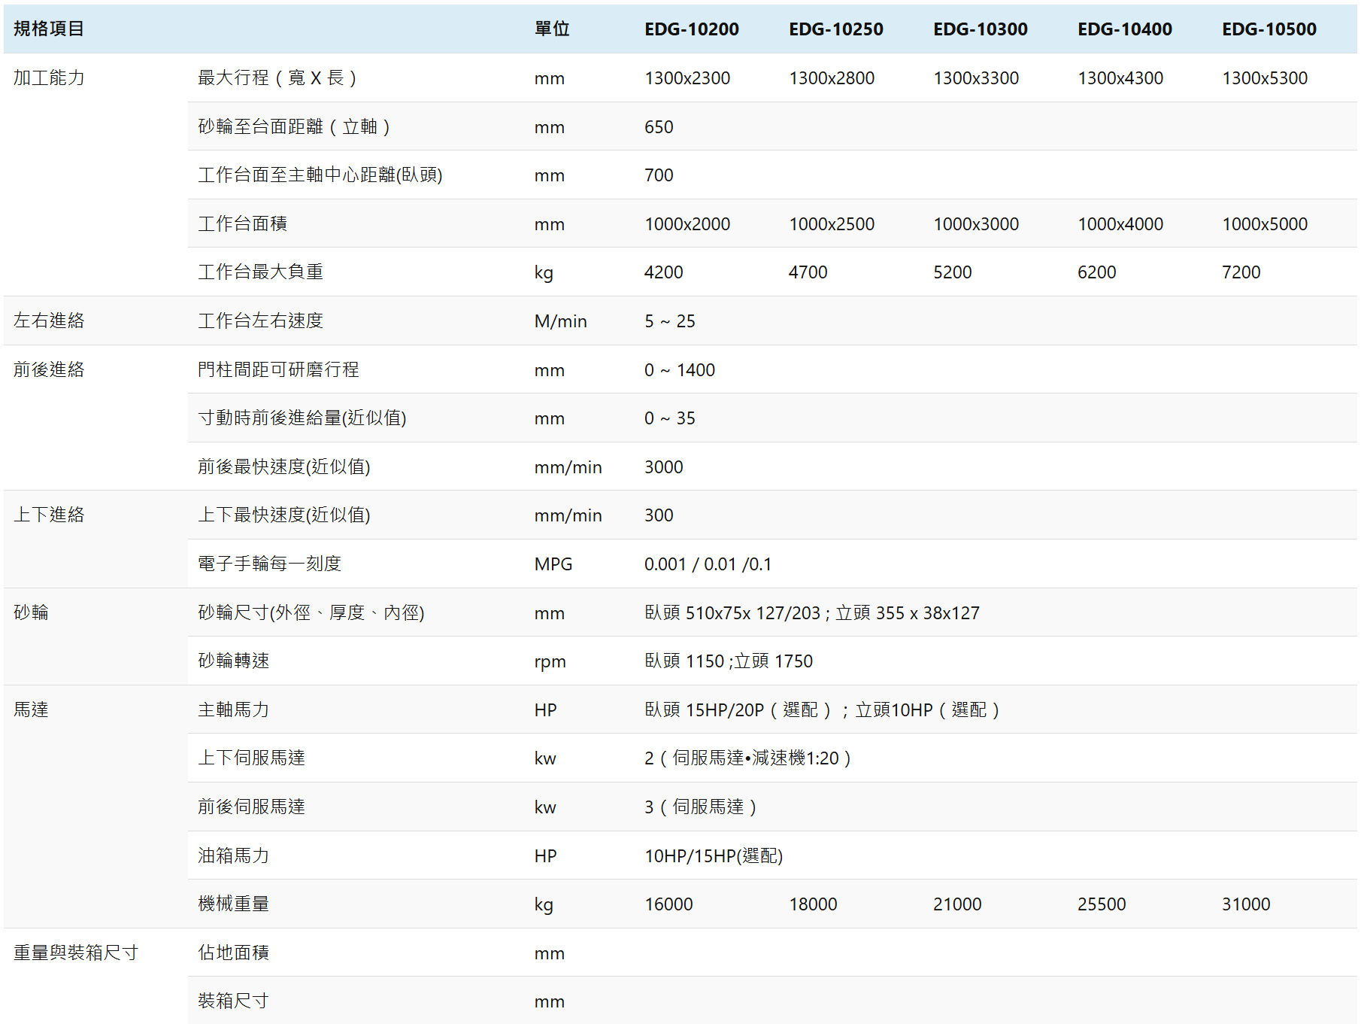Select the value 0 ~ 1400
The width and height of the screenshot is (1361, 1024).
tap(680, 370)
